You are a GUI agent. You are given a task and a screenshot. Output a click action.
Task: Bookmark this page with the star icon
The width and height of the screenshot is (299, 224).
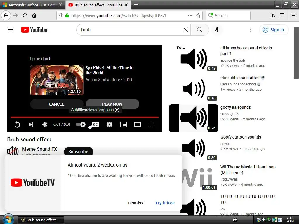point(198,15)
